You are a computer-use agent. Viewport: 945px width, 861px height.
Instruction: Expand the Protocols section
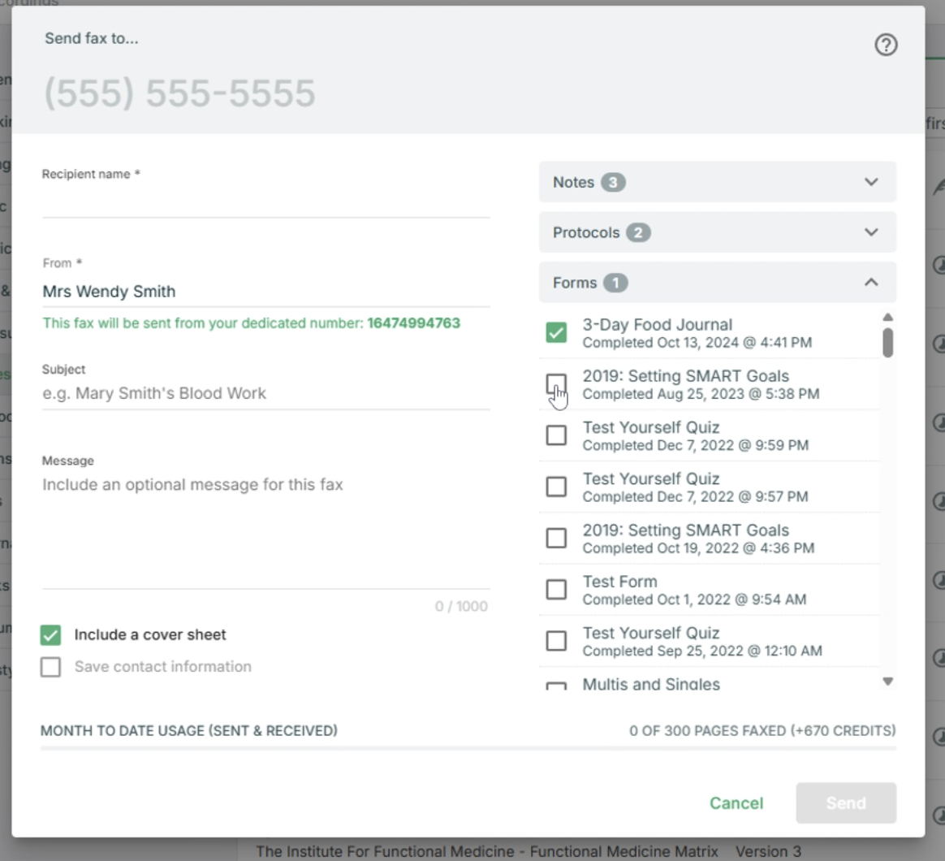click(x=717, y=232)
